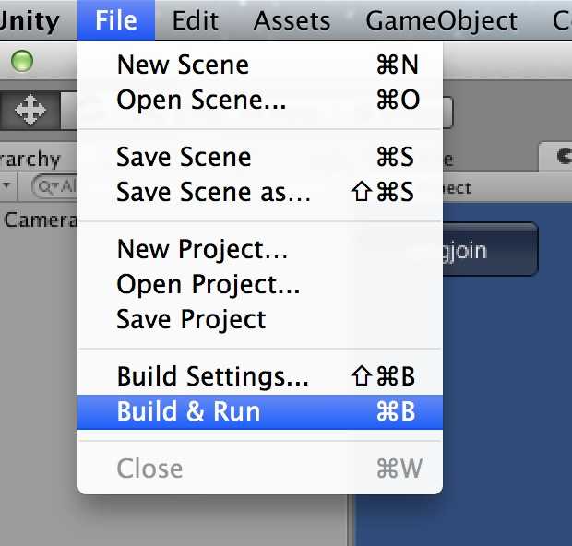Select Save Scene as... option
572x546 pixels.
260,192
